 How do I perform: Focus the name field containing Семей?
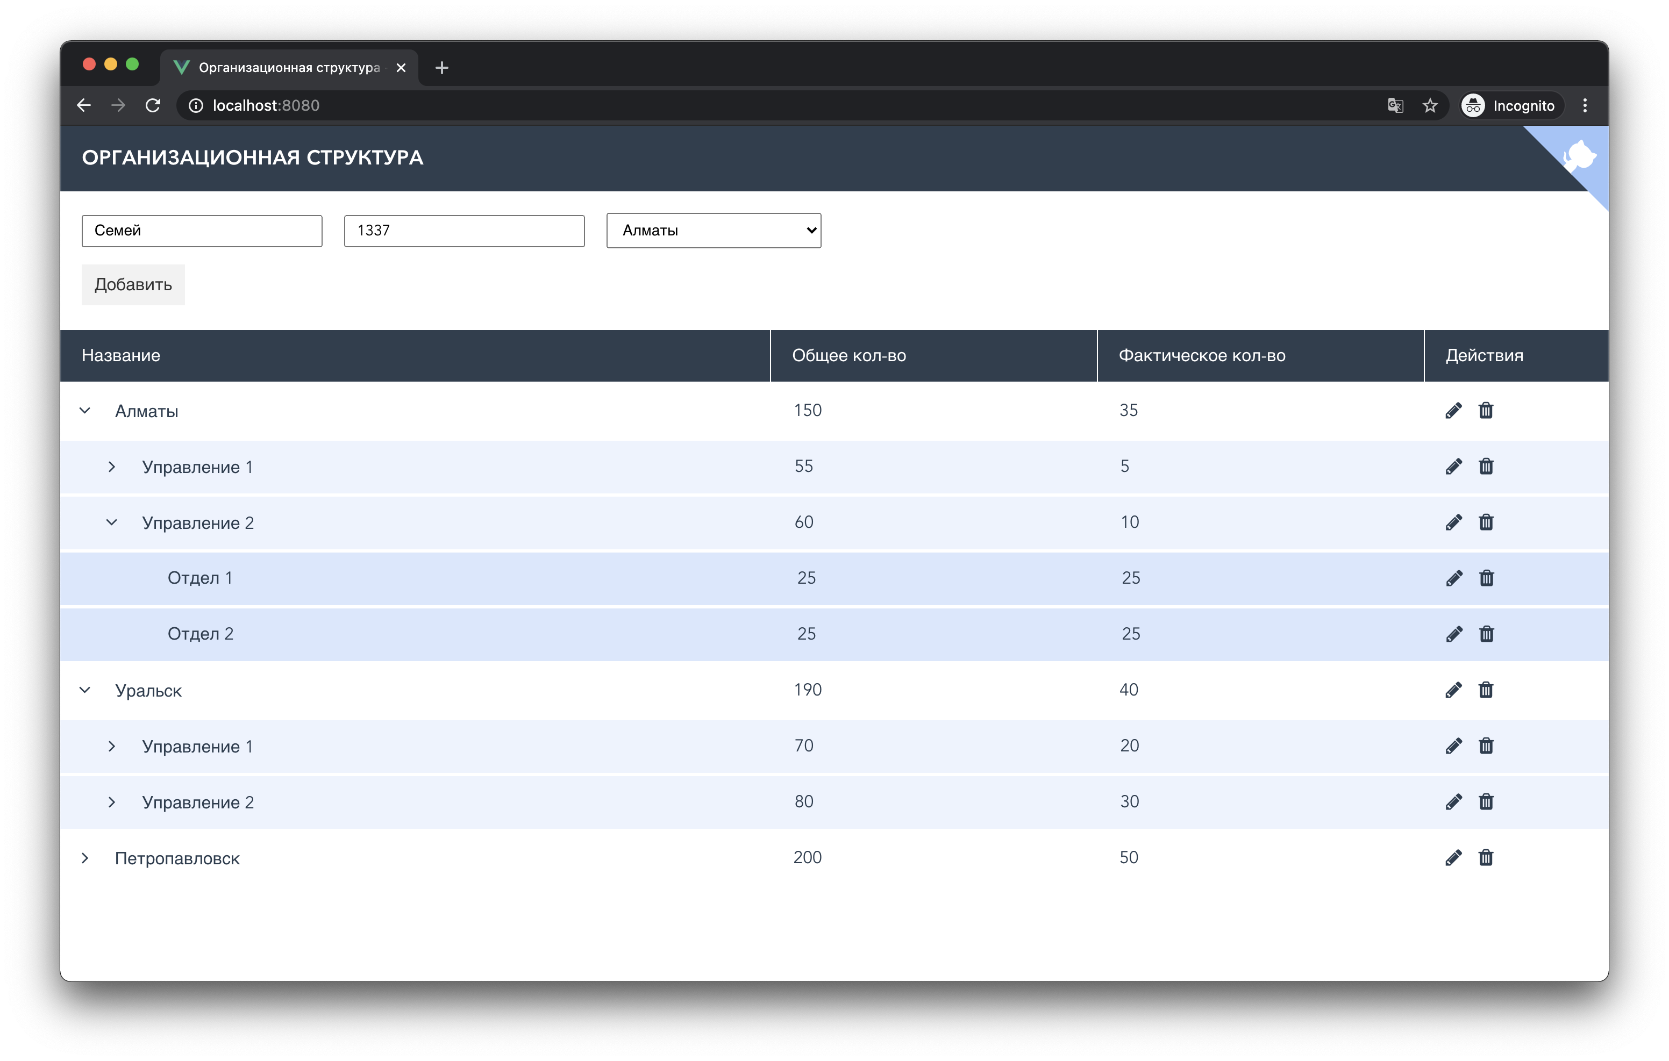(x=202, y=231)
